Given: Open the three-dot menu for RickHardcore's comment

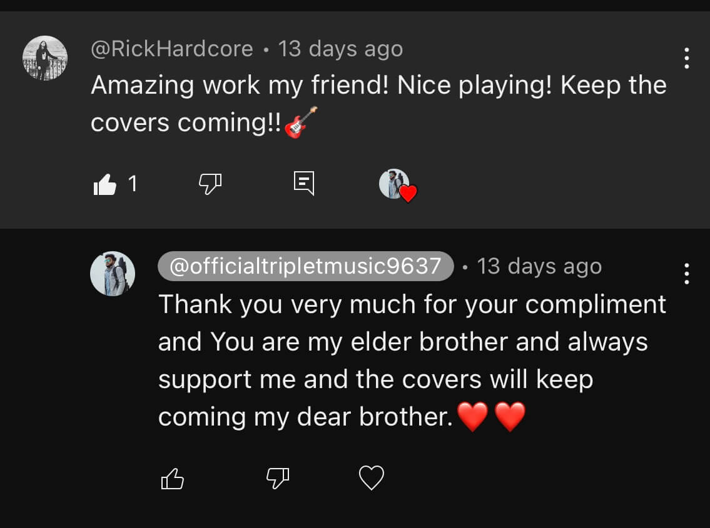Looking at the screenshot, I should pyautogui.click(x=686, y=58).
